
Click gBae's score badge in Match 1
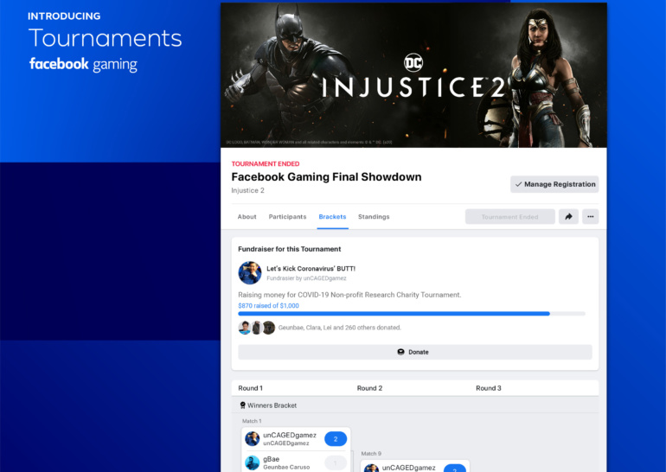336,462
